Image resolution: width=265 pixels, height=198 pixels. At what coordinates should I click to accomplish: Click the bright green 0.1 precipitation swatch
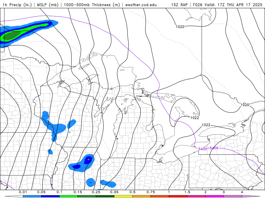(x=69, y=196)
